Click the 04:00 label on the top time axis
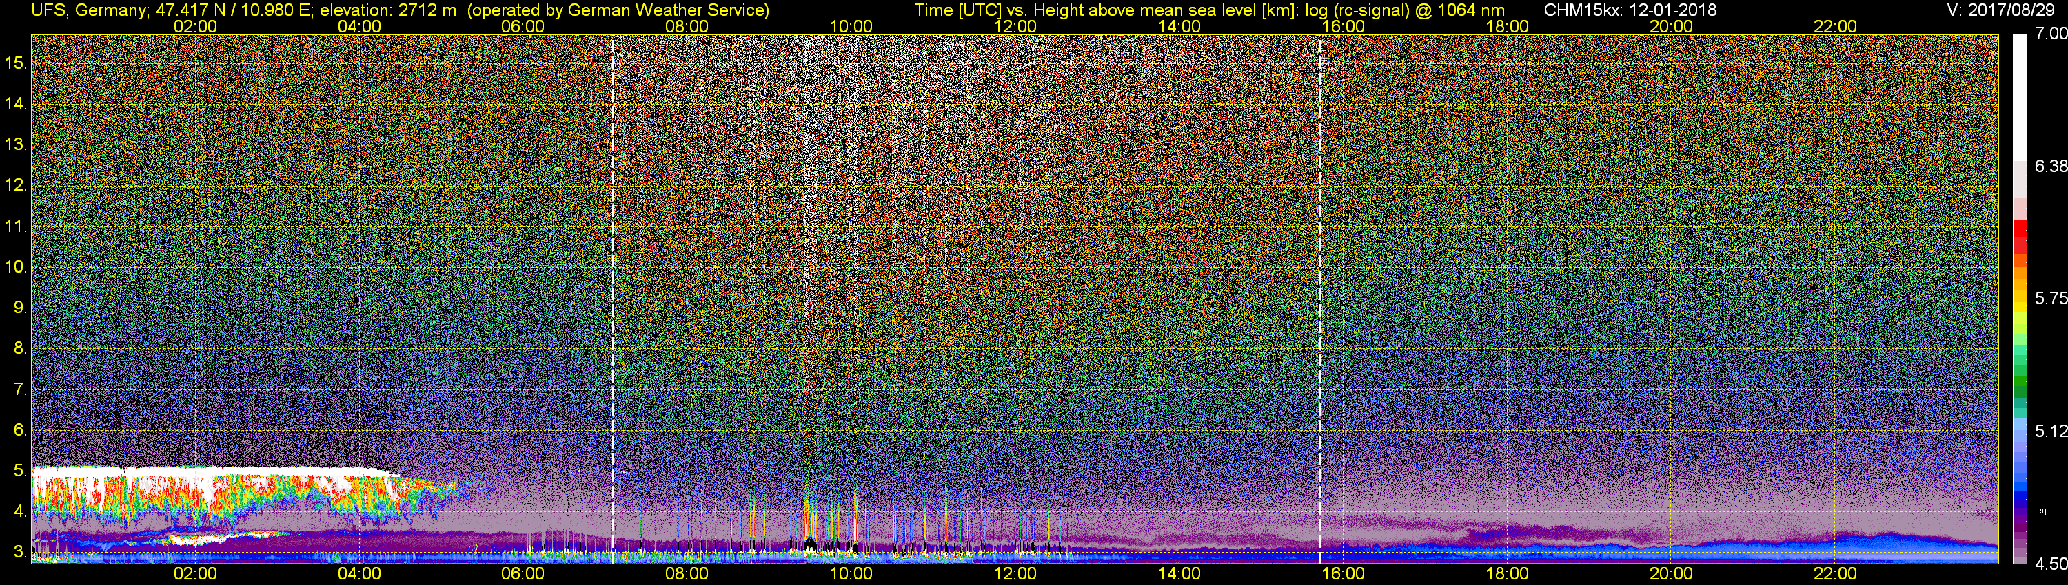This screenshot has height=585, width=2068. (359, 26)
